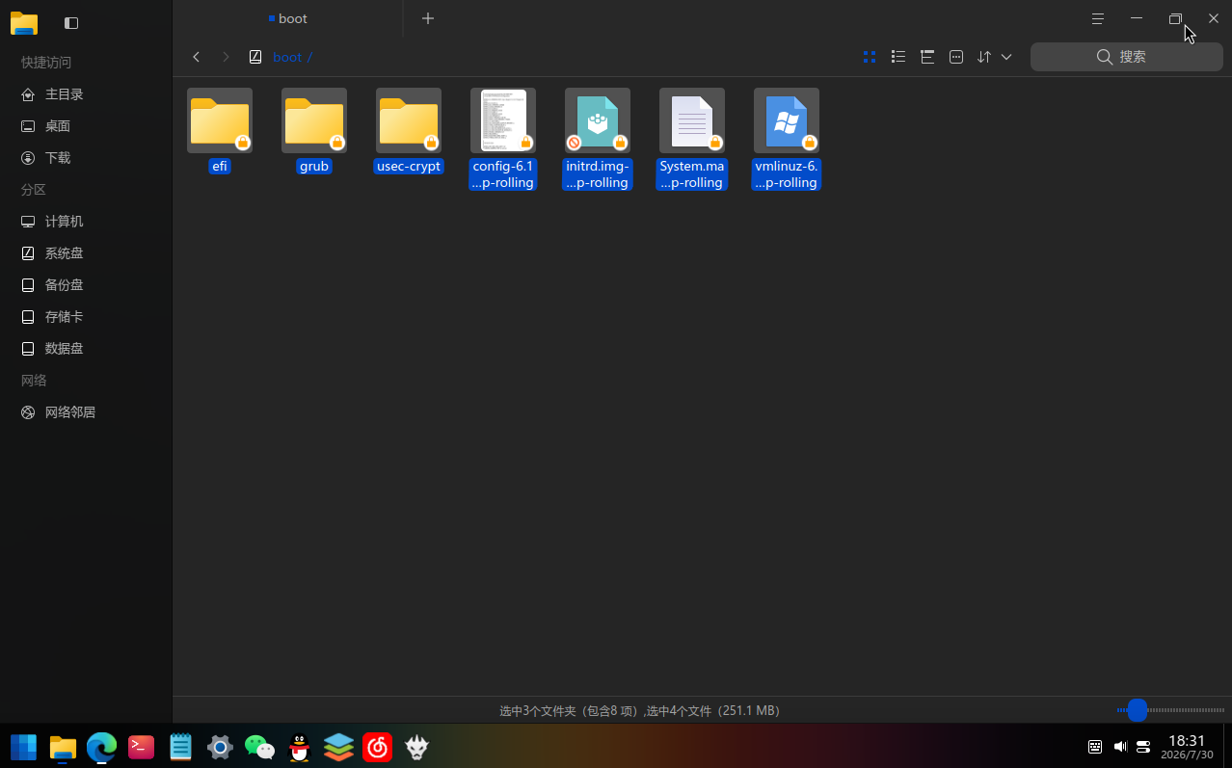This screenshot has height=768, width=1232.
Task: Select the grub folder
Action: click(x=314, y=120)
